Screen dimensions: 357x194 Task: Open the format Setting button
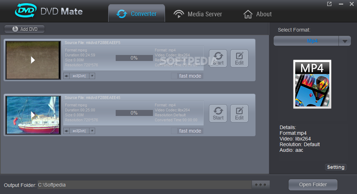(336, 167)
